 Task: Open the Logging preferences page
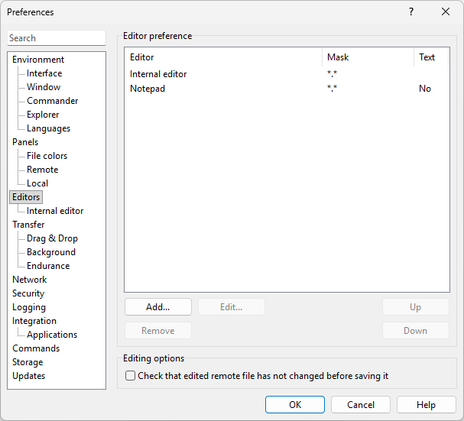tap(29, 307)
